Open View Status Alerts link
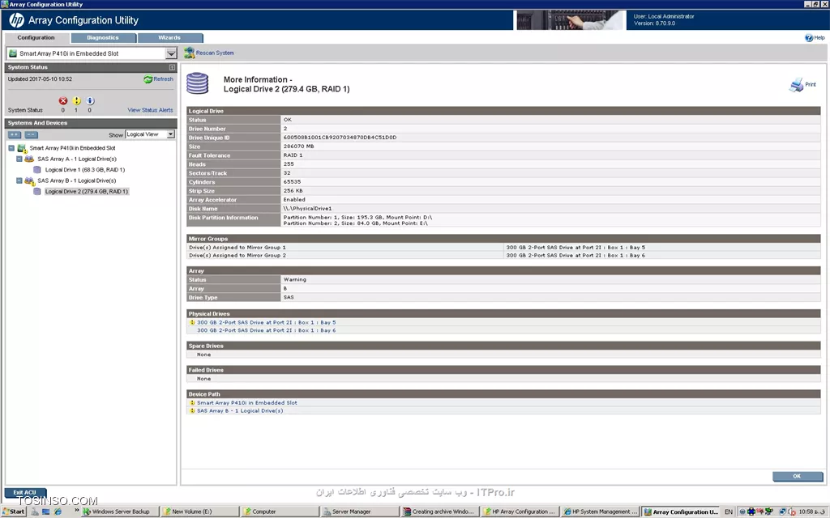The height and width of the screenshot is (518, 830). pos(150,110)
